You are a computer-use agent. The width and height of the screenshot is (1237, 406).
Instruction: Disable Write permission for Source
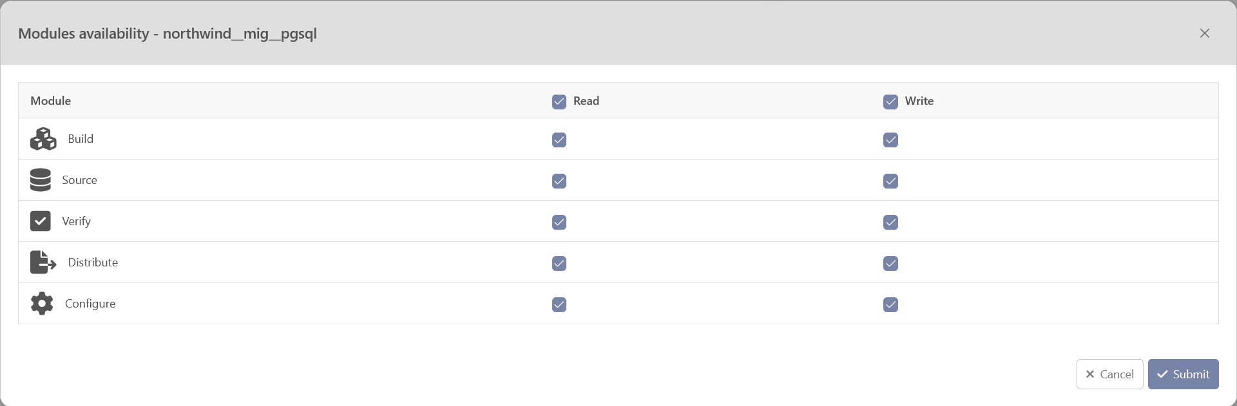point(890,181)
